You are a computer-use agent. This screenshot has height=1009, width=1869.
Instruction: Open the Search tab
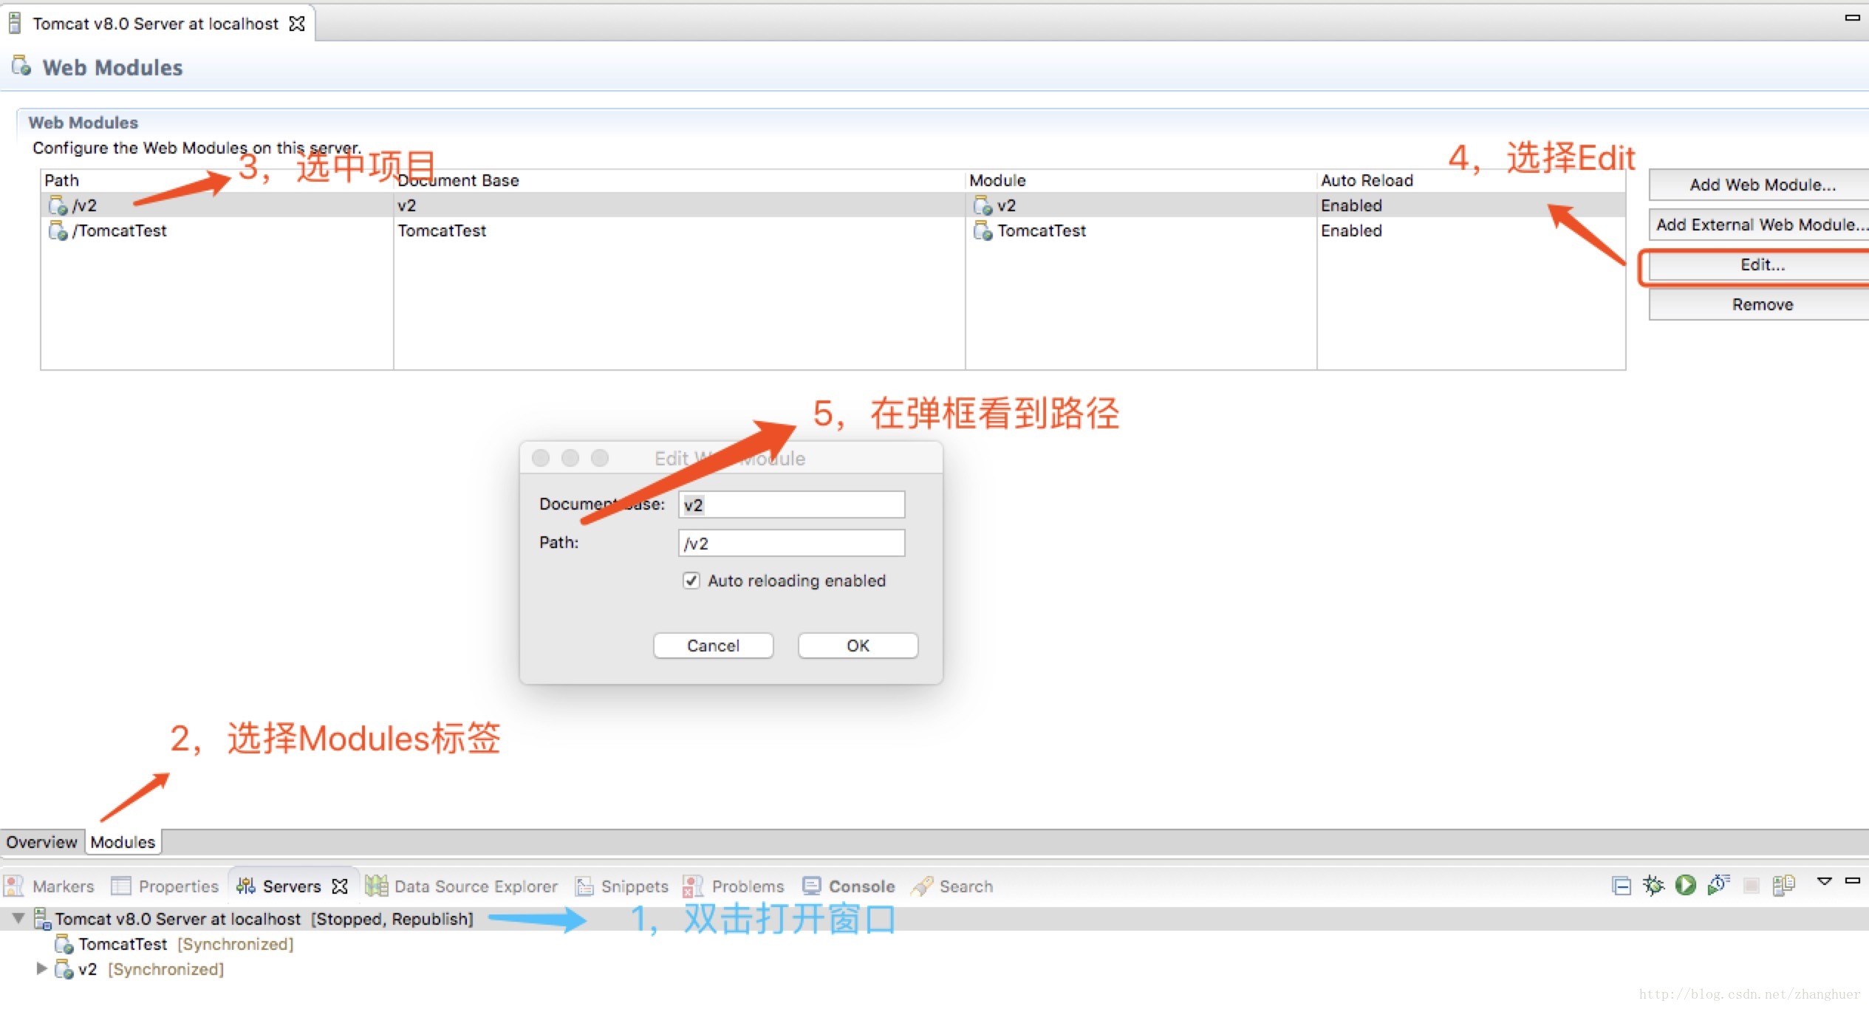pyautogui.click(x=952, y=886)
